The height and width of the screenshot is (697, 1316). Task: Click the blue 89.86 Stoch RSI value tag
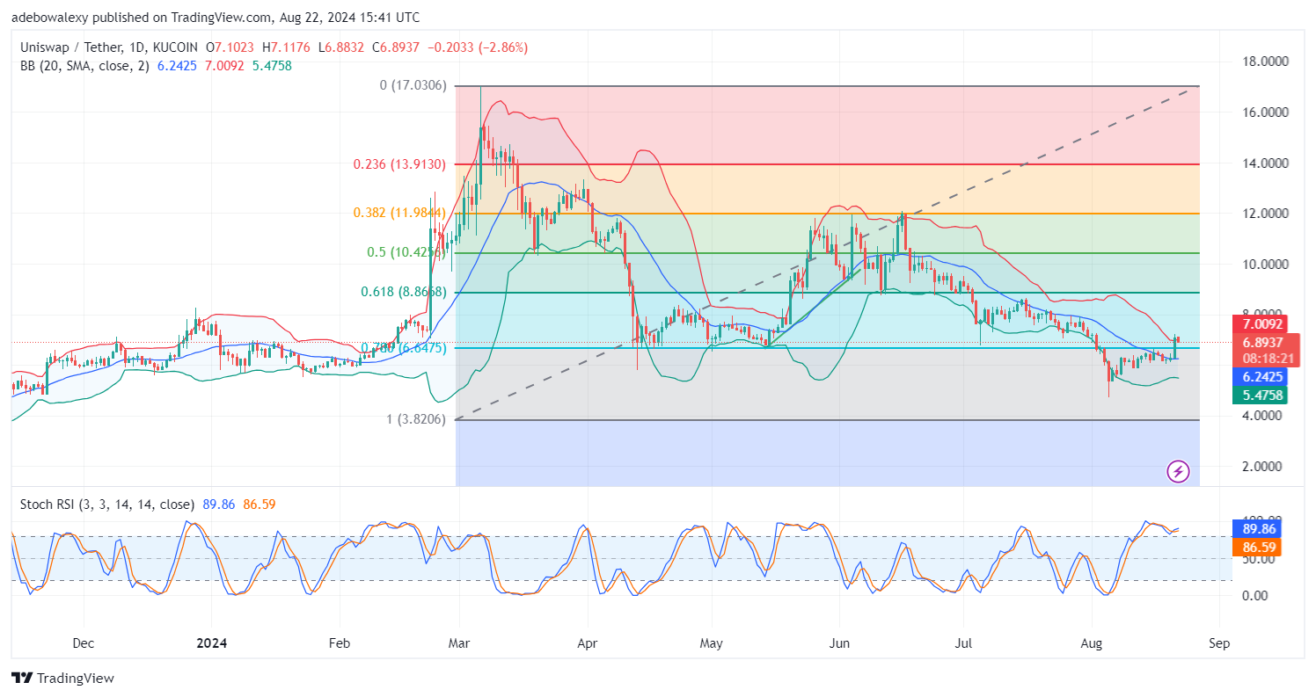(x=1258, y=528)
